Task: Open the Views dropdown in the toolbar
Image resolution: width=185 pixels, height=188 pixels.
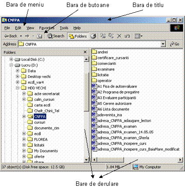Action: 139,36
